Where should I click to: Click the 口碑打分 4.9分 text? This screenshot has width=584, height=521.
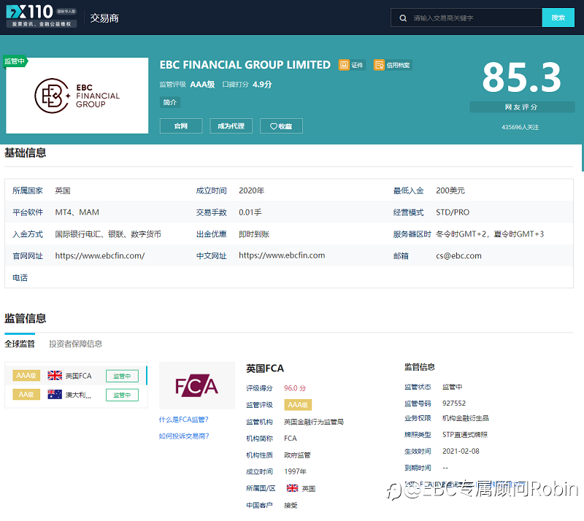click(247, 84)
